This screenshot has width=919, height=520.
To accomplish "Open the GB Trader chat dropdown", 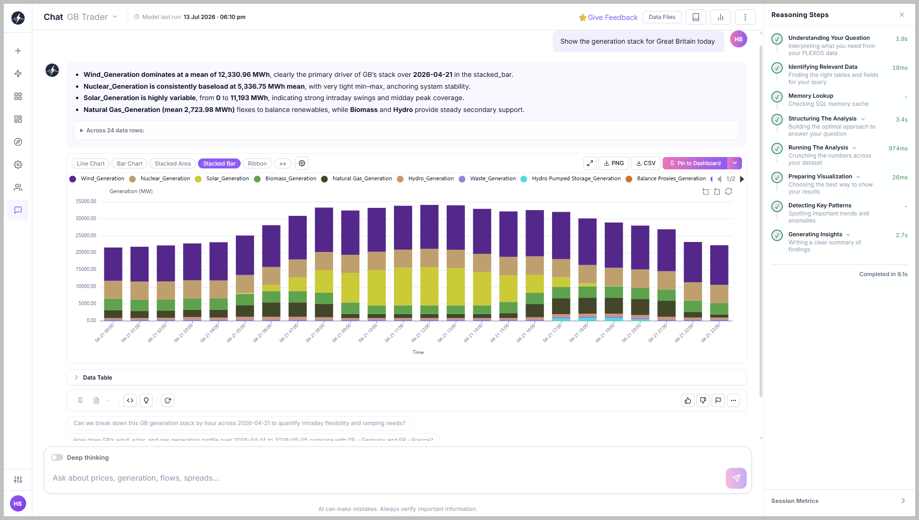I will [92, 17].
